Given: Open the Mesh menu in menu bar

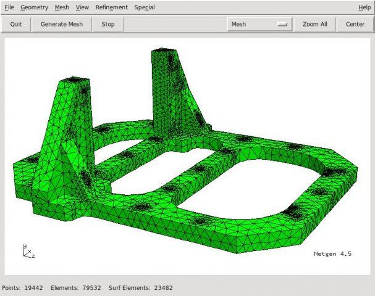Looking at the screenshot, I should 62,7.
